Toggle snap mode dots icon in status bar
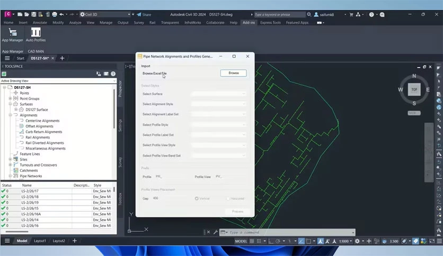 (259, 241)
